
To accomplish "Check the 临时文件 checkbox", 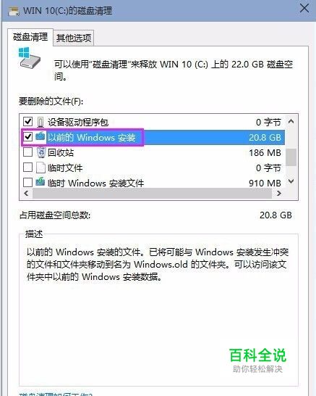I will (27, 168).
